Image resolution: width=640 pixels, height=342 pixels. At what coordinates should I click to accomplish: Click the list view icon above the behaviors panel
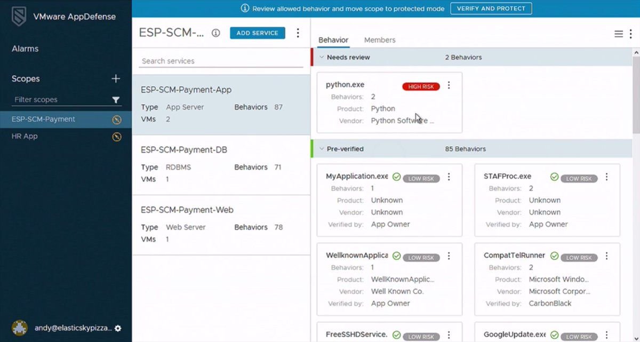click(619, 34)
